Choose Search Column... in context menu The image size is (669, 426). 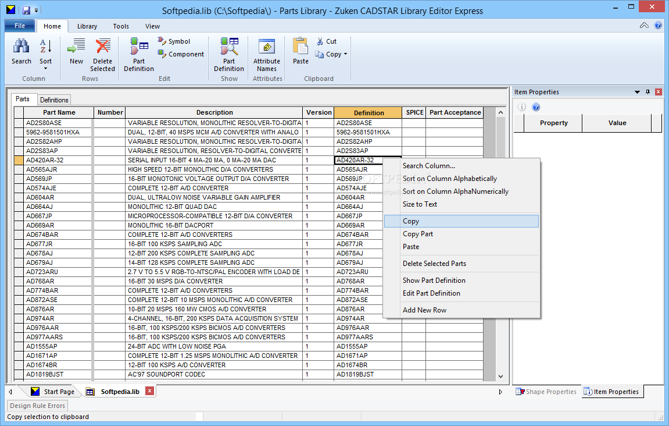point(461,166)
